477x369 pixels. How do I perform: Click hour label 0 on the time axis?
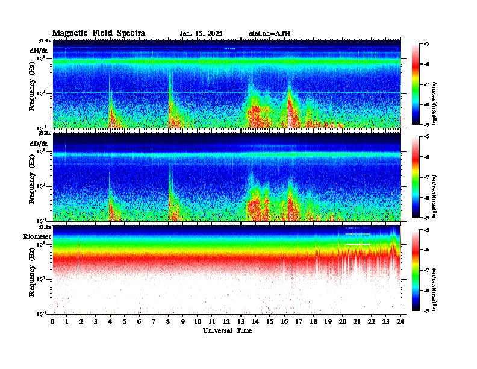click(52, 321)
